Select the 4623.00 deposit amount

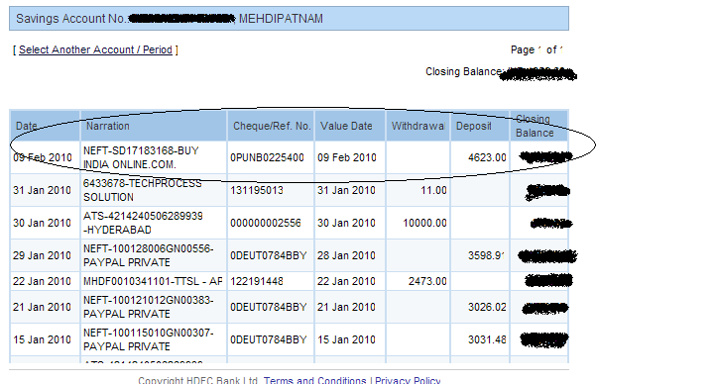click(x=487, y=157)
